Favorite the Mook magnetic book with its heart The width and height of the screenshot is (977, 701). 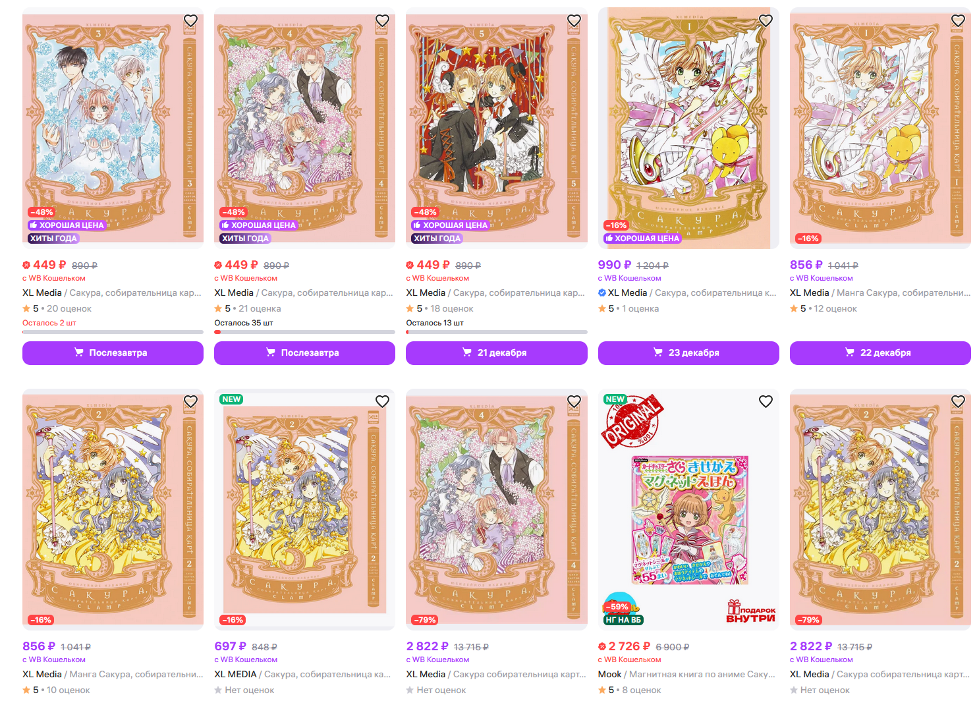pos(766,401)
